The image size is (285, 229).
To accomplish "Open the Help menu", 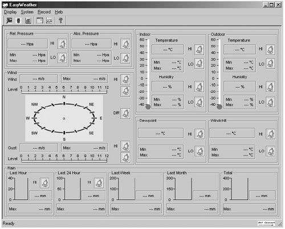I will coord(59,12).
